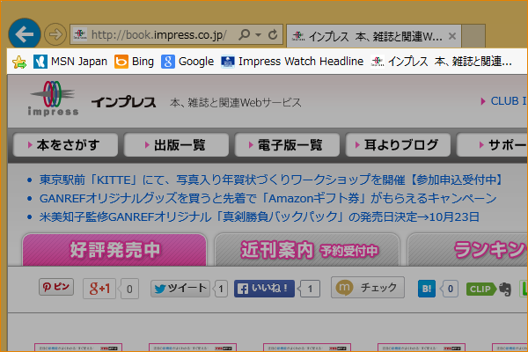
Task: Open the サポート menu item
Action: pos(492,145)
